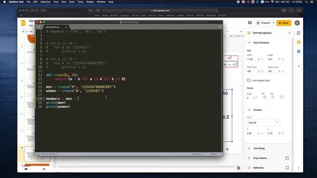Click the yellow Share button
The height and width of the screenshot is (178, 317).
pyautogui.click(x=284, y=23)
